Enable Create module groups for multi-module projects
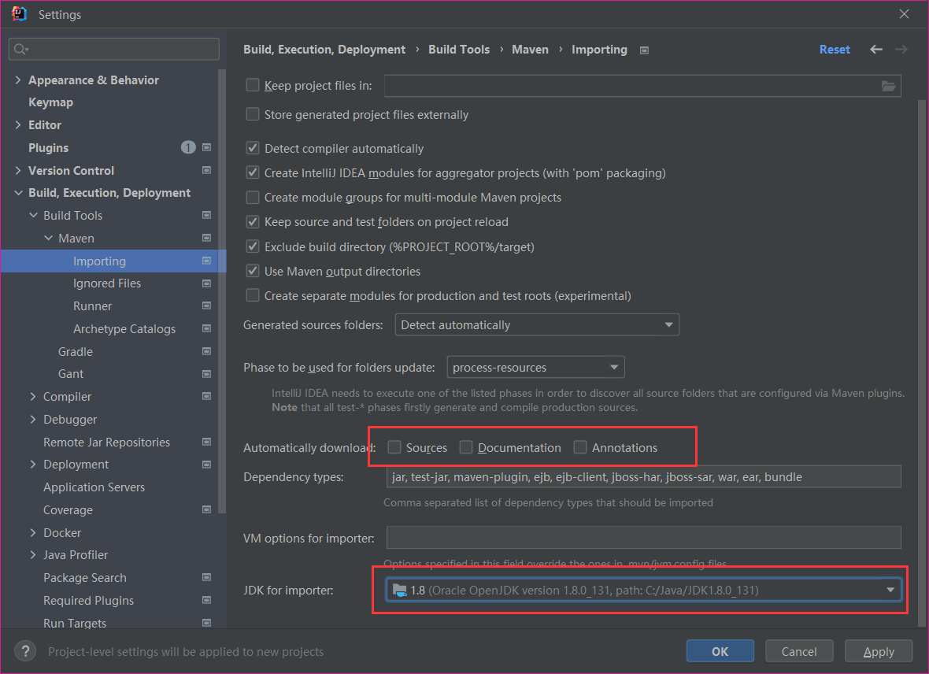This screenshot has width=929, height=674. 253,197
